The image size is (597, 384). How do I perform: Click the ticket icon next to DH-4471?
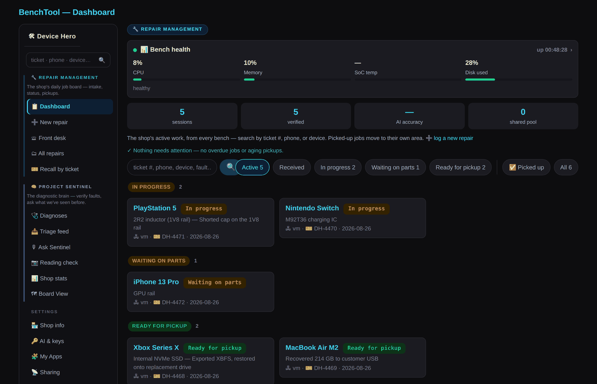(157, 237)
